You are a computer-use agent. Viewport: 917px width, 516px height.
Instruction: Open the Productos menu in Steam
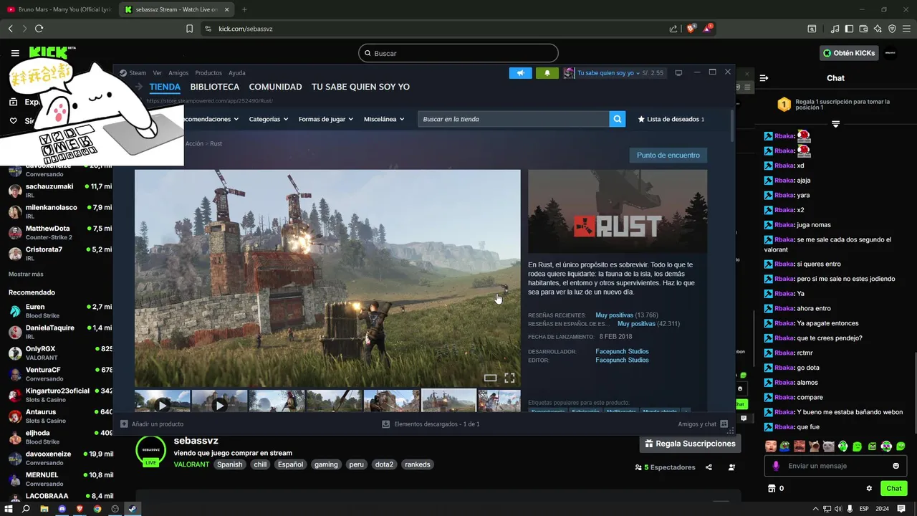[208, 73]
